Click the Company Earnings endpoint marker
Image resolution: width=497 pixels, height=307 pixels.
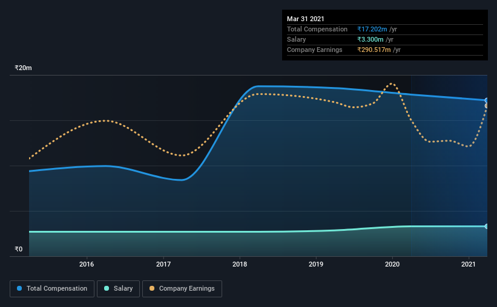pos(486,106)
